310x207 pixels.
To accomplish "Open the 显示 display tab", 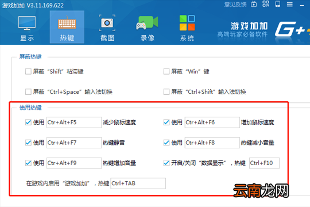I will click(27, 28).
